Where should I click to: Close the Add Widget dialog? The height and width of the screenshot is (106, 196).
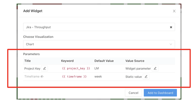pos(174,11)
